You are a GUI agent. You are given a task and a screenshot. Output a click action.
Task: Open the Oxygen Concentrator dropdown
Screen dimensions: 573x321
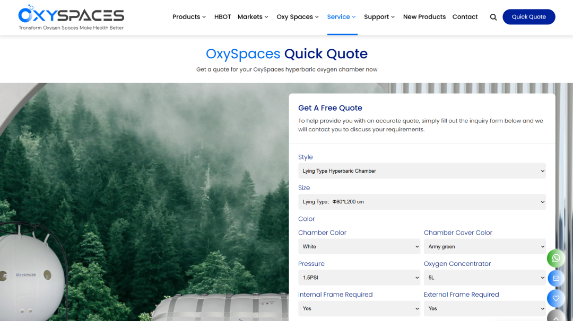(x=484, y=278)
